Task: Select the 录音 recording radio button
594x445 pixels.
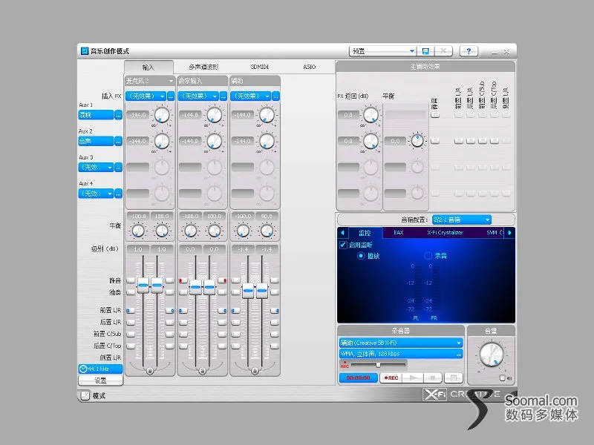Action: point(428,256)
